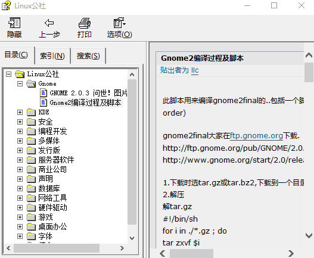314x258 pixels.
Task: Click the author link llc
Action: point(195,70)
